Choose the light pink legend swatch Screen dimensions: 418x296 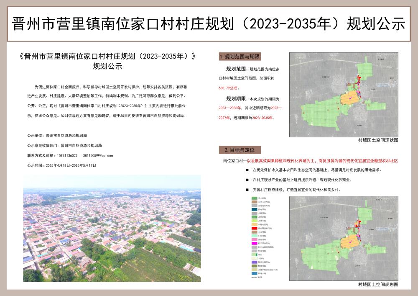pos(254,239)
